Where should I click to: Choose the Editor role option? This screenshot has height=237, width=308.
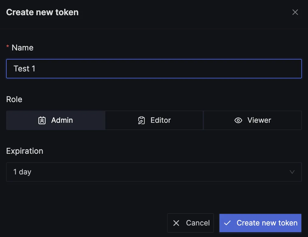coord(154,120)
